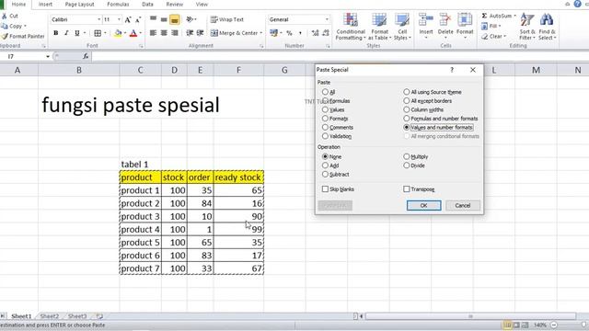Expand the Merge & Center dropdown

(261, 33)
